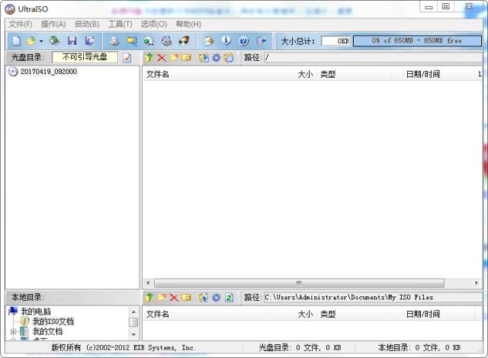Click the local tree vertical scrollbar thumb
The image size is (488, 358).
pyautogui.click(x=133, y=322)
